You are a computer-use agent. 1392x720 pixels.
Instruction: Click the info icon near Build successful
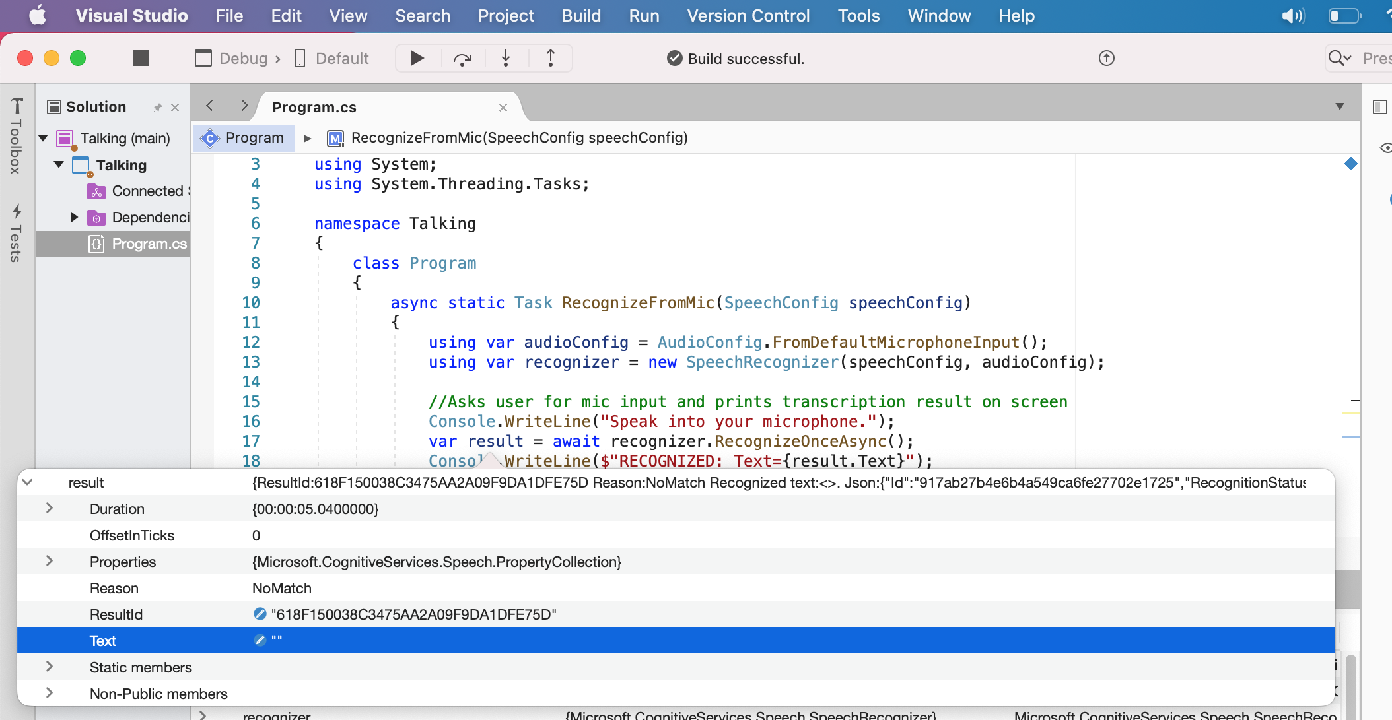coord(1106,58)
